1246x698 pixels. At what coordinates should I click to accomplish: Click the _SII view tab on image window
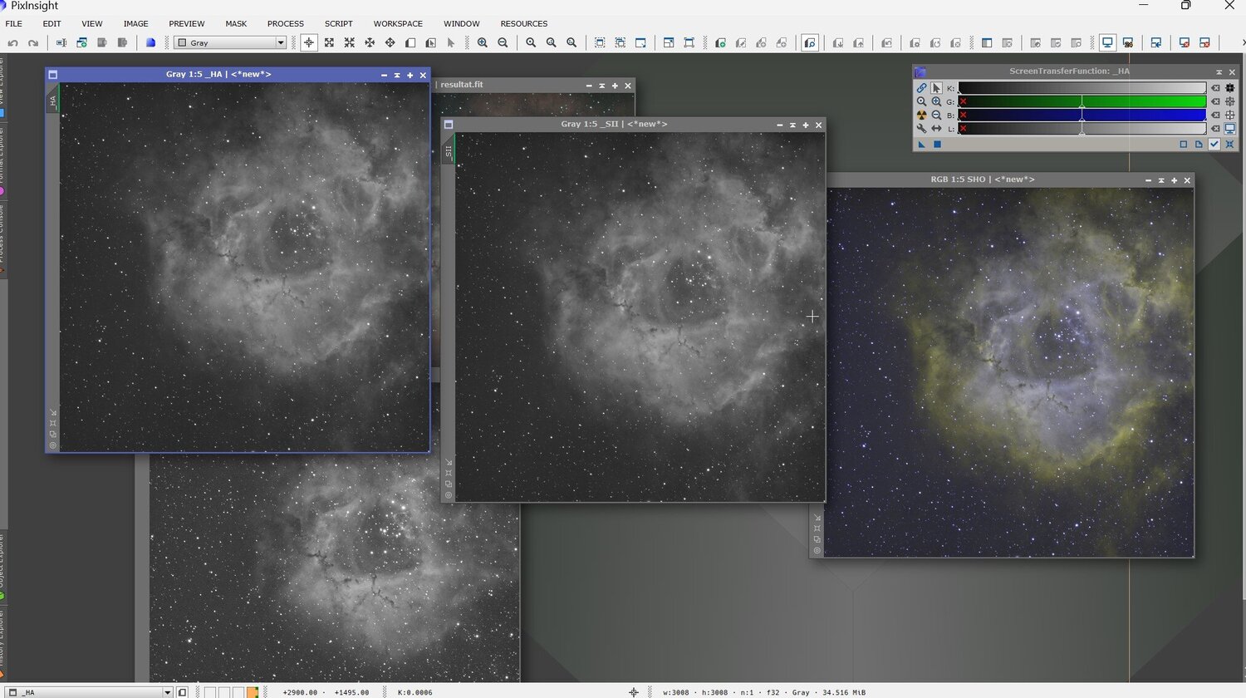(449, 150)
